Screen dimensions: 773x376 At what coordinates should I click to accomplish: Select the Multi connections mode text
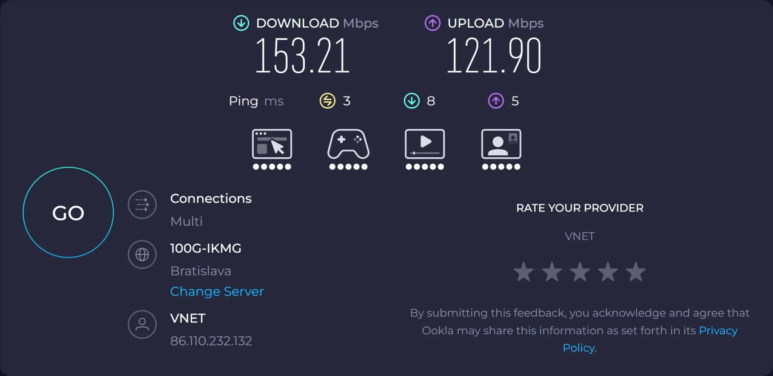pos(186,221)
